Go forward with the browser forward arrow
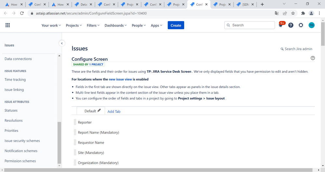The width and height of the screenshot is (325, 172). (14, 13)
